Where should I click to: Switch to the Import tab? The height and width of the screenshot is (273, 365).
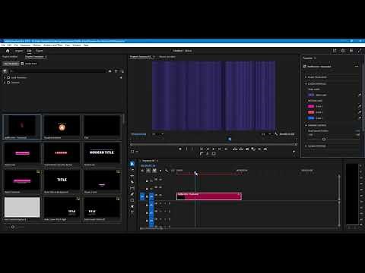coord(19,51)
